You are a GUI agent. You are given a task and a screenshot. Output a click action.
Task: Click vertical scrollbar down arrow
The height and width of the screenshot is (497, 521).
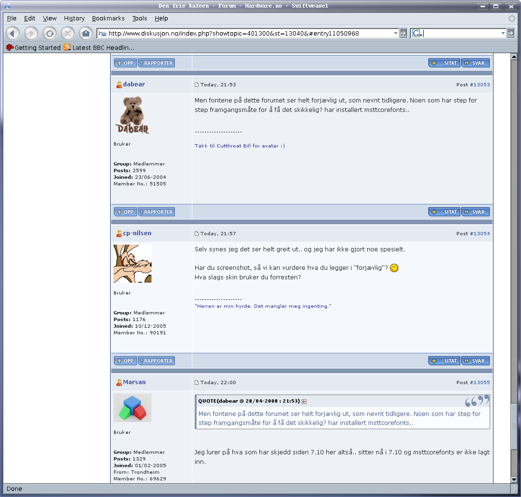click(514, 479)
